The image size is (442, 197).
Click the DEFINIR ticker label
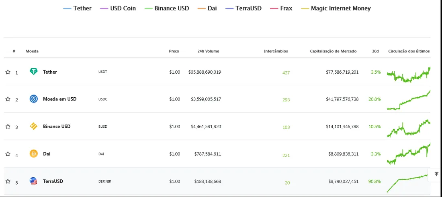pos(105,181)
